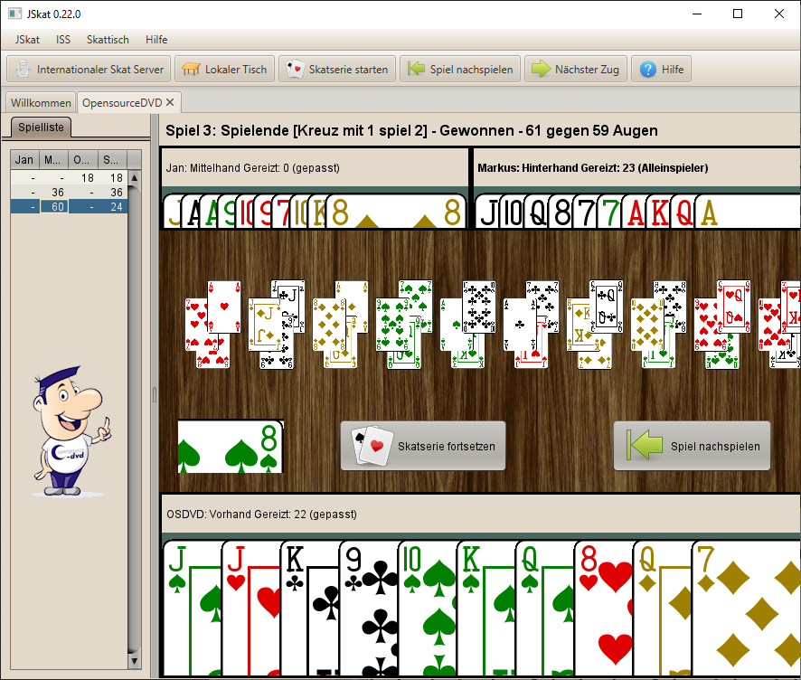Click the large Spiel nachspielen button on table
The width and height of the screenshot is (801, 680).
[692, 446]
